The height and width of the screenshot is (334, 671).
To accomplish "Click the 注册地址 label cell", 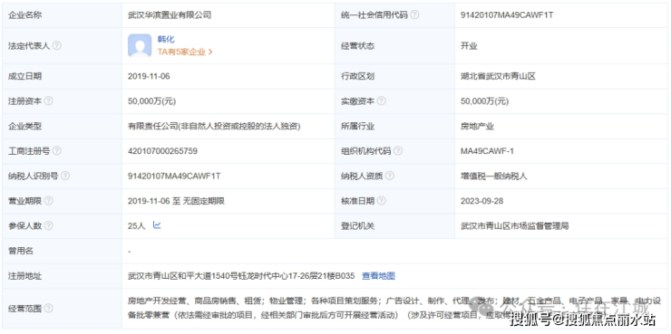I will [62, 276].
